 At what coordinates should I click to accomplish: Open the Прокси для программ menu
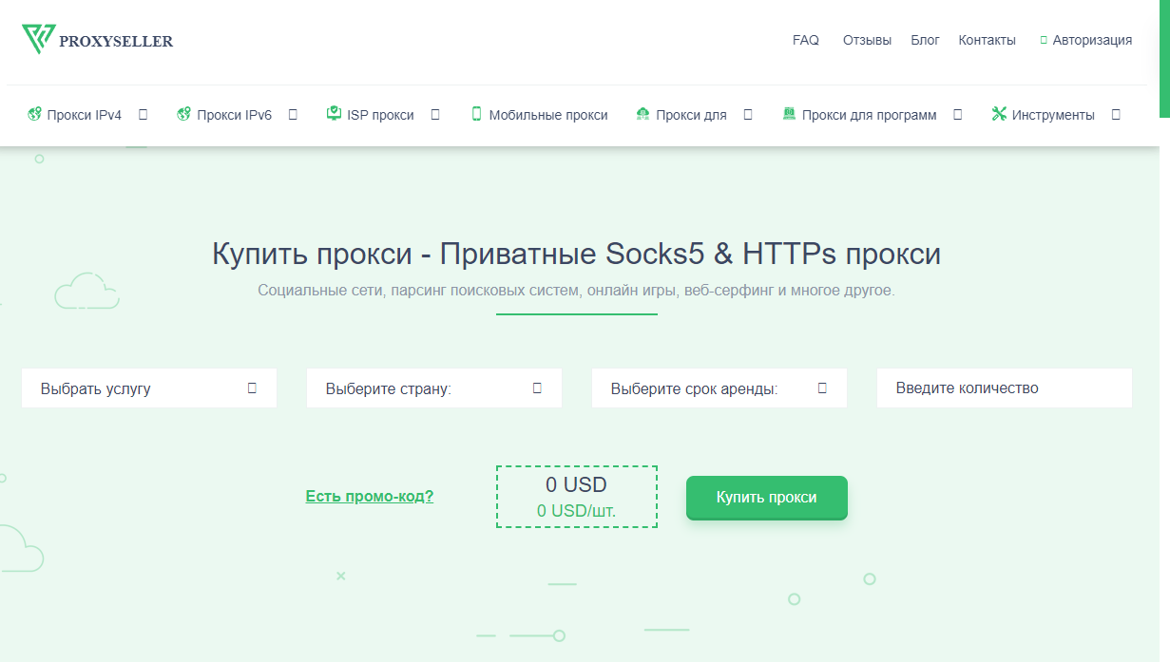tap(869, 115)
